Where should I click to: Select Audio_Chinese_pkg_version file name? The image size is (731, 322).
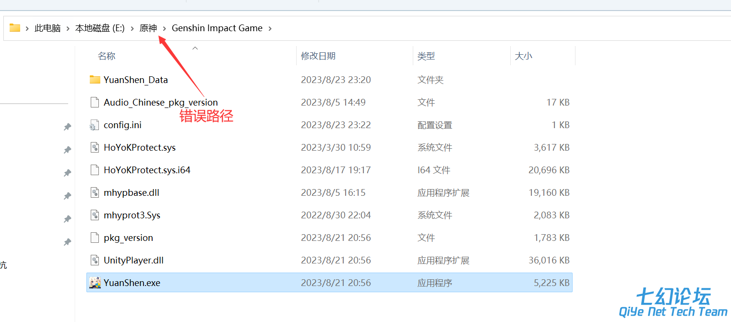point(161,103)
